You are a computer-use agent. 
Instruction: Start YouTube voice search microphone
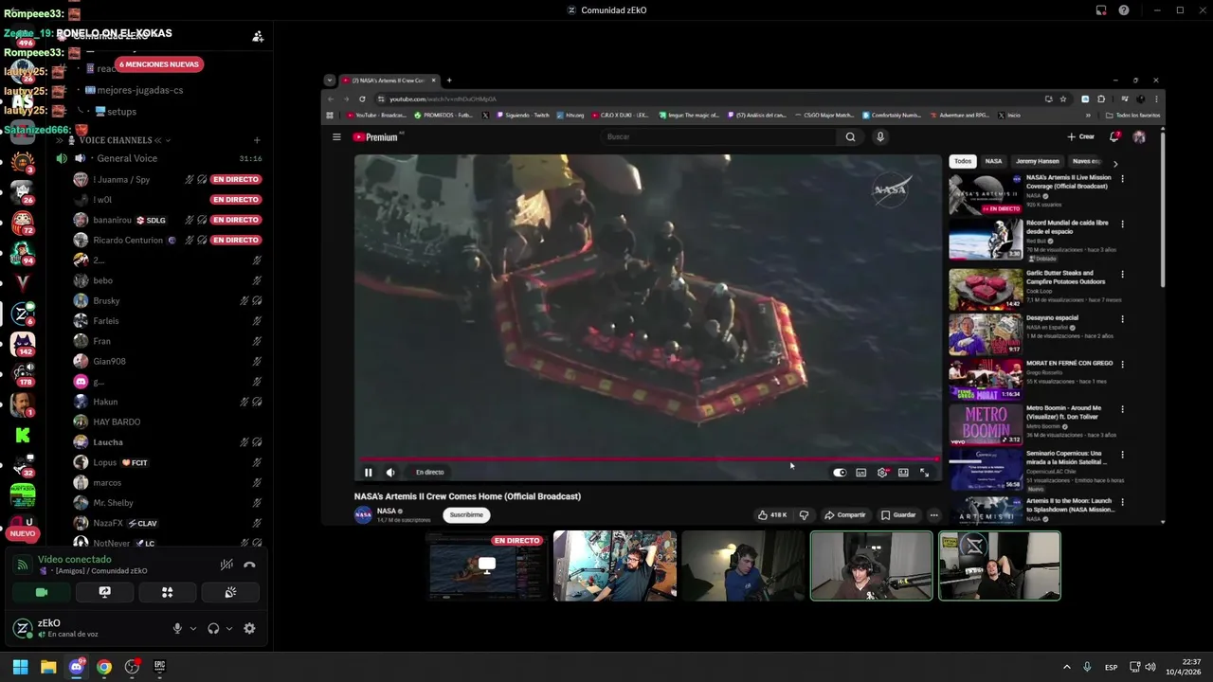click(x=880, y=136)
